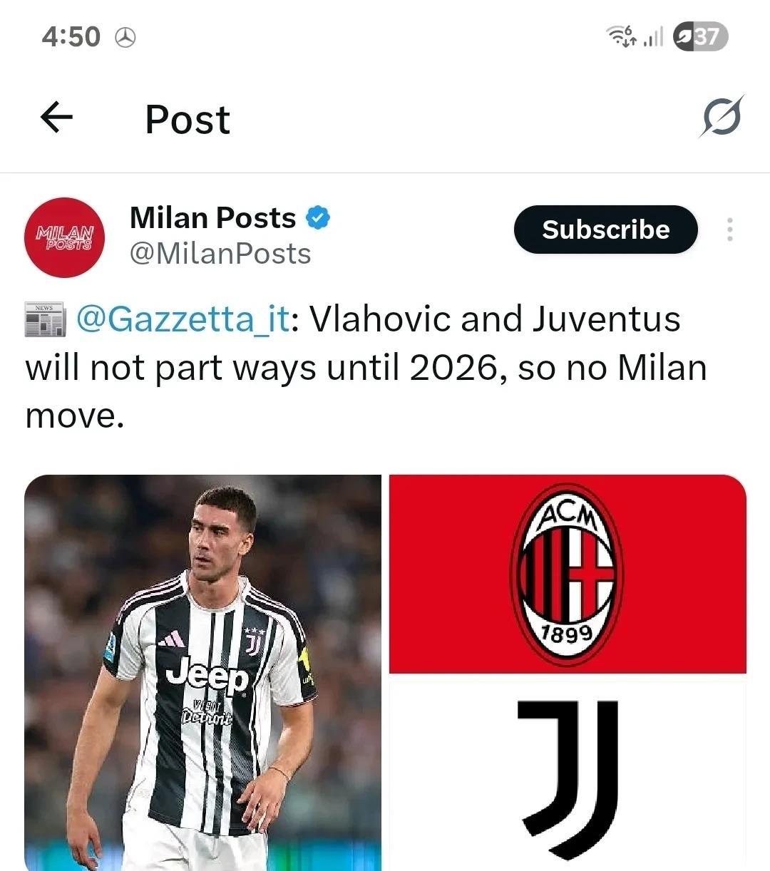Tap the blue verified badge
The height and width of the screenshot is (871, 770).
coord(318,218)
